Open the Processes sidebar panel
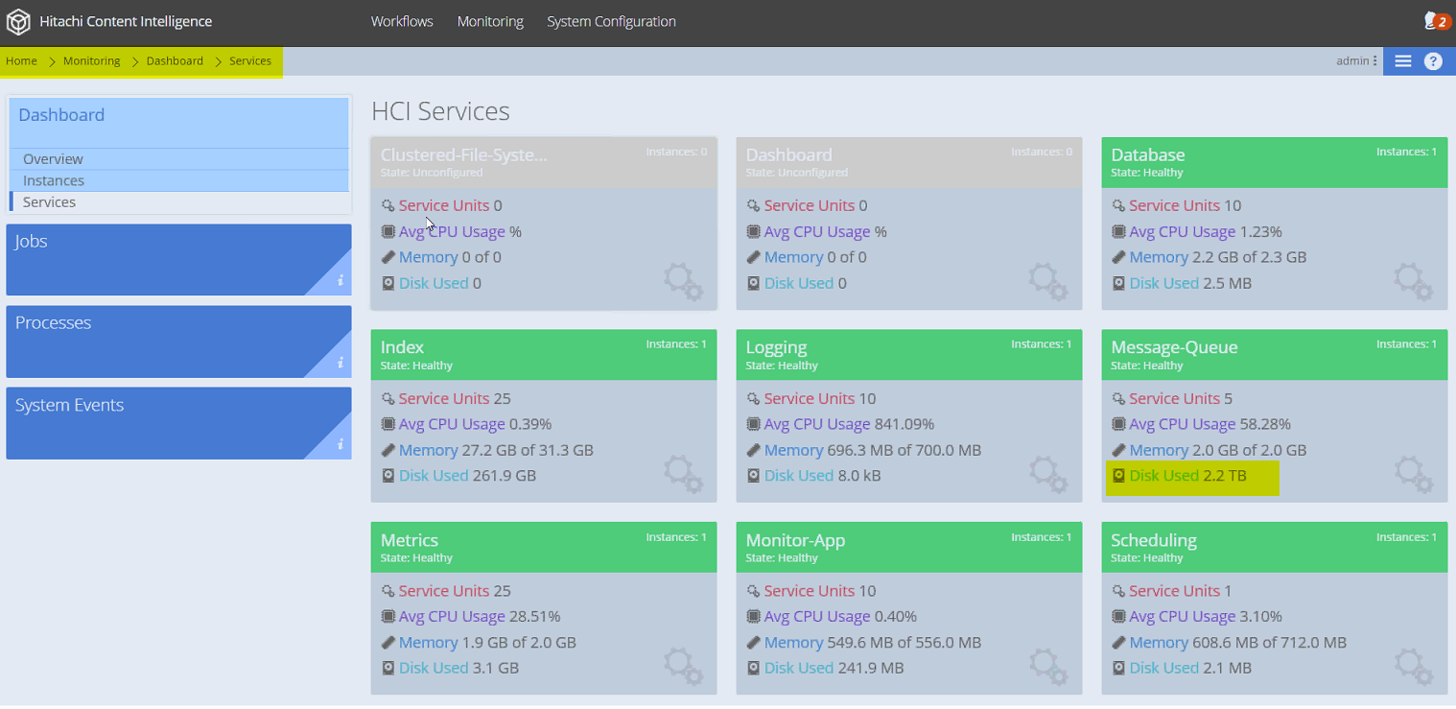This screenshot has width=1456, height=709. coord(178,342)
